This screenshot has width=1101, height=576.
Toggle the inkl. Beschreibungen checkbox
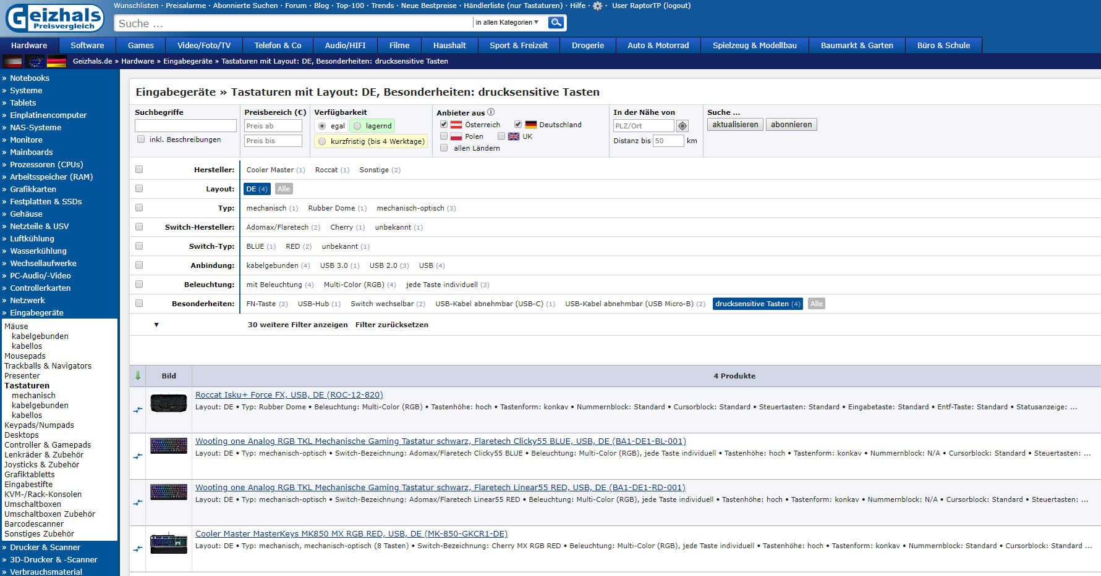(x=141, y=140)
